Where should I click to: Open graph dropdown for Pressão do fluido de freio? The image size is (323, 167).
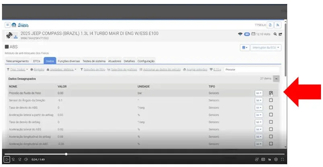click(259, 93)
